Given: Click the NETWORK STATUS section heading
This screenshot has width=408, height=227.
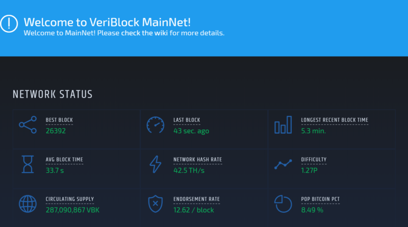Looking at the screenshot, I should (53, 94).
